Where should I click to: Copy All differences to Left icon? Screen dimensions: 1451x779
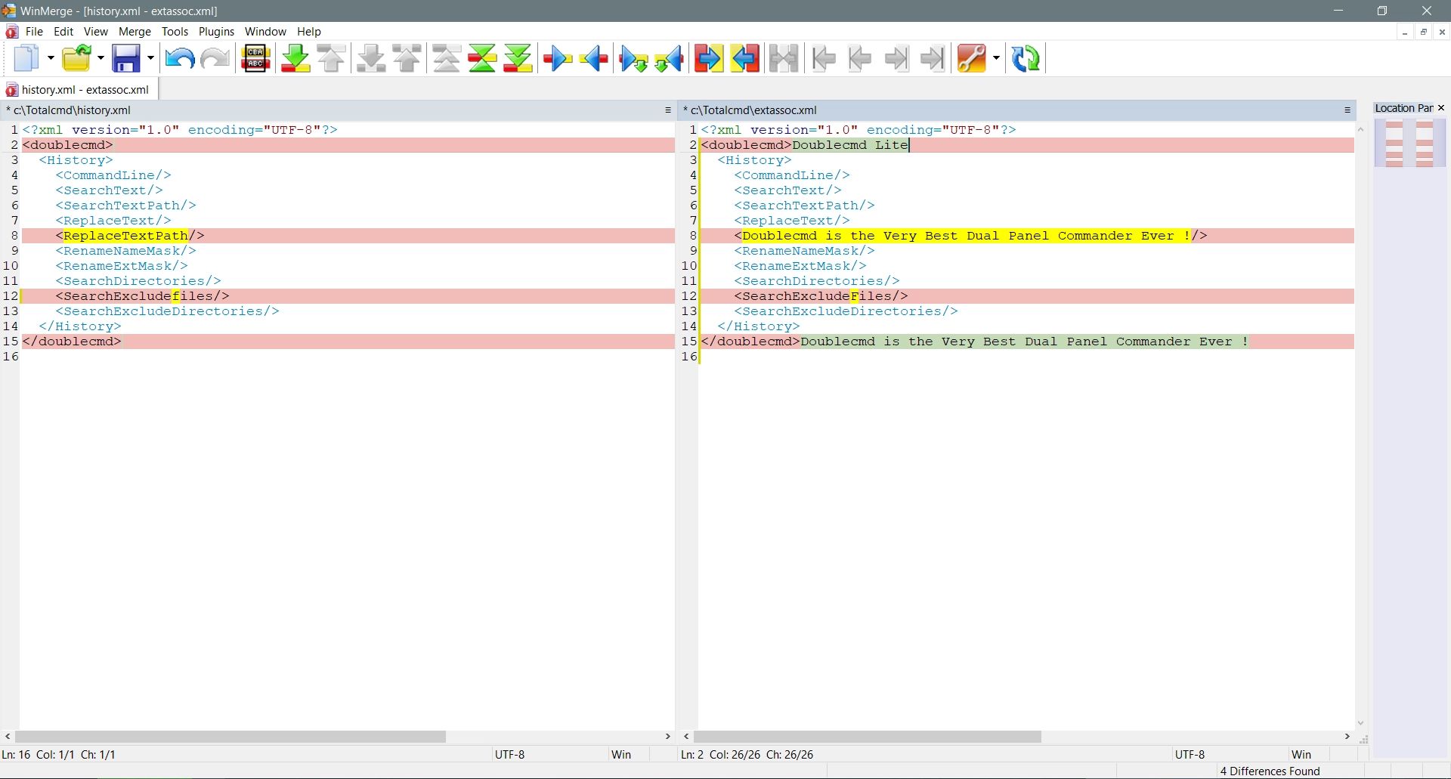click(x=745, y=58)
